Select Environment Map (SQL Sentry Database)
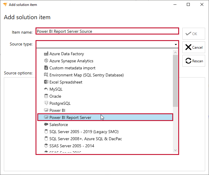 (x=105, y=75)
